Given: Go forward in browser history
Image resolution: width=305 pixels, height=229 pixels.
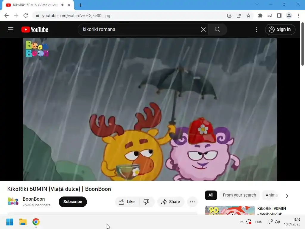Looking at the screenshot, I should point(16,16).
